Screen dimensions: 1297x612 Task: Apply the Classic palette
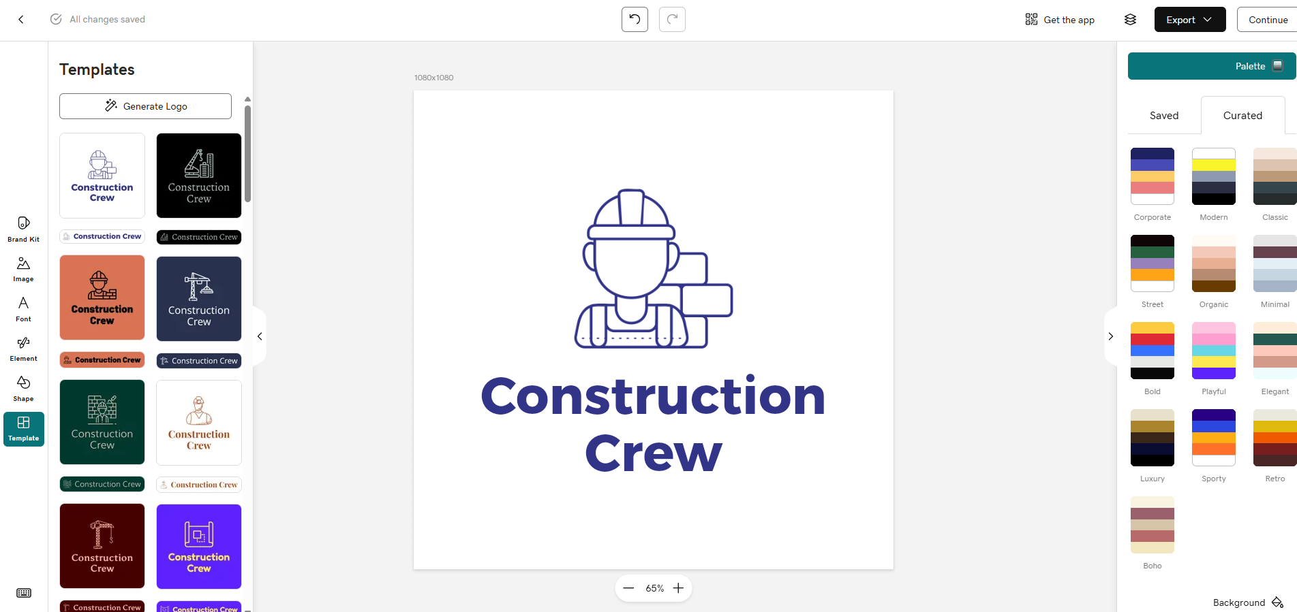click(1275, 176)
